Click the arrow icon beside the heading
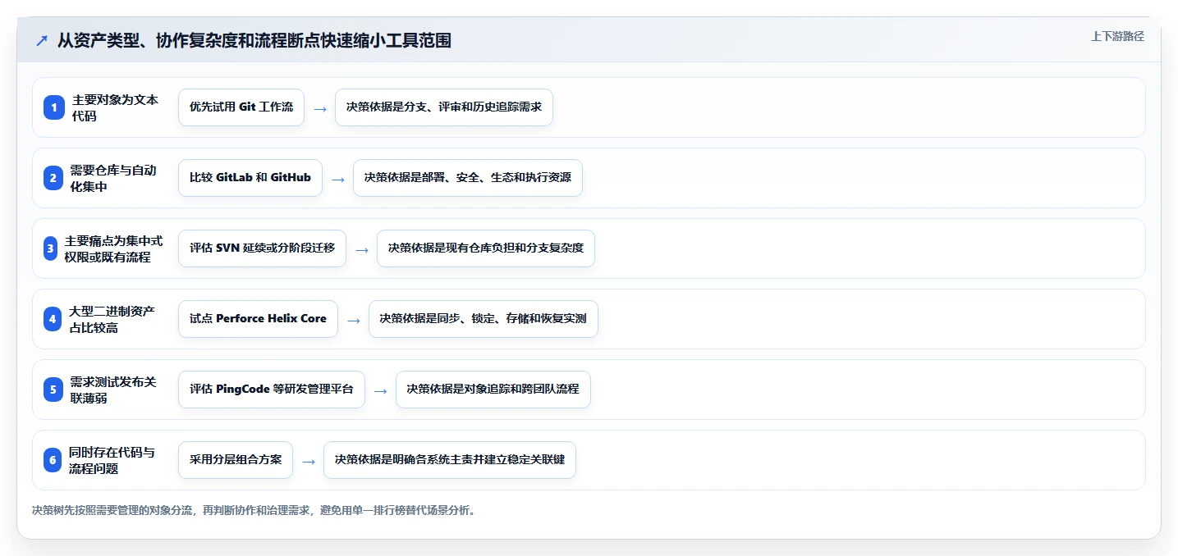The image size is (1178, 556). tap(42, 40)
